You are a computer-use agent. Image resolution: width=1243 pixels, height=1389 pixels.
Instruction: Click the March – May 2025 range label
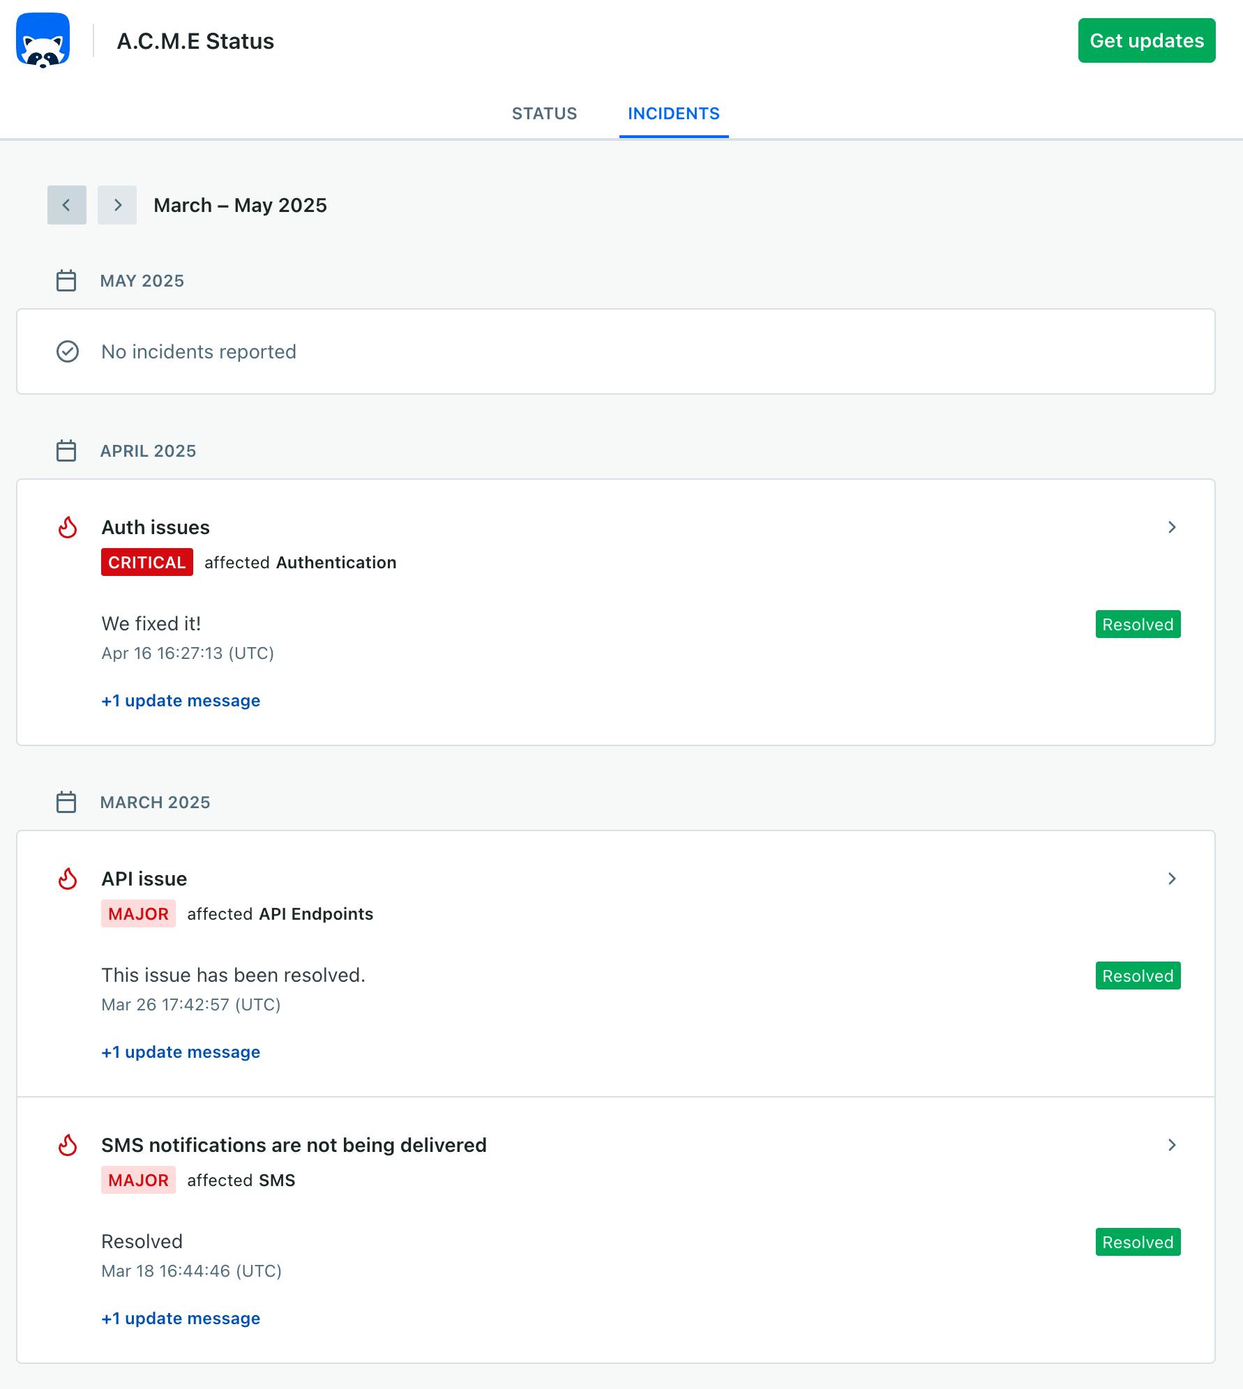pyautogui.click(x=240, y=205)
